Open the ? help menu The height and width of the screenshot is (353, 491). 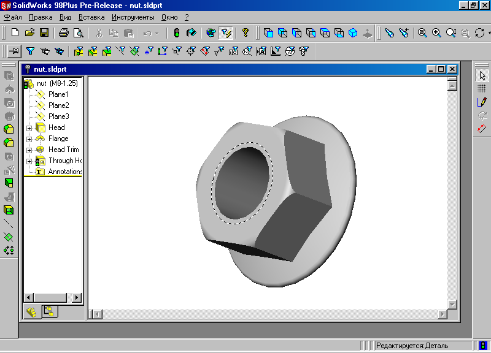187,17
